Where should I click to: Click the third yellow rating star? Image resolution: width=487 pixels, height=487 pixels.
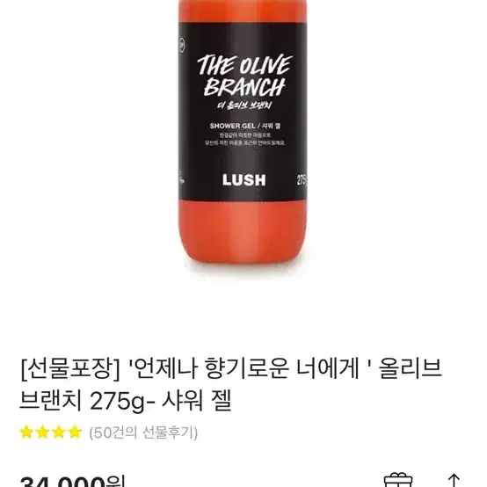tap(59, 432)
